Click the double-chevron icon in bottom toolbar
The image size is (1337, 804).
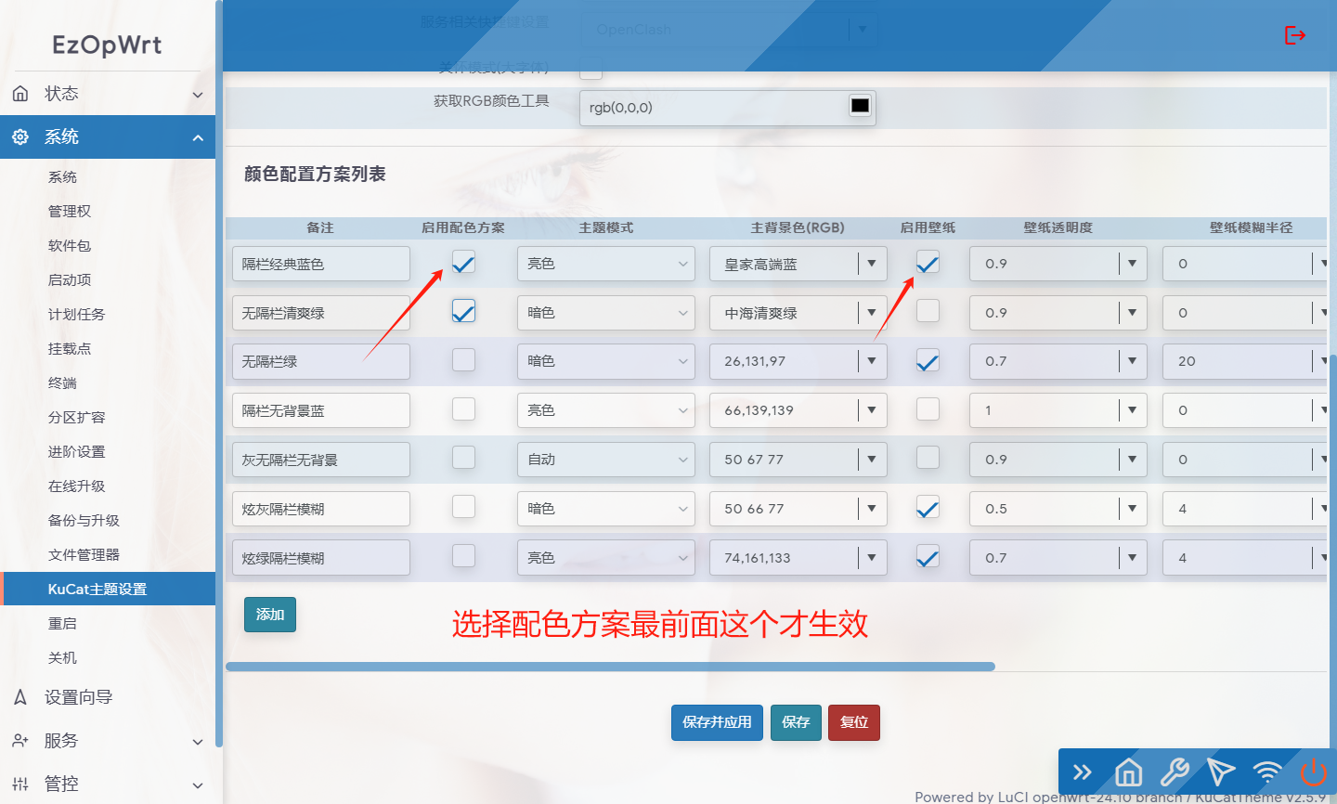pyautogui.click(x=1083, y=772)
